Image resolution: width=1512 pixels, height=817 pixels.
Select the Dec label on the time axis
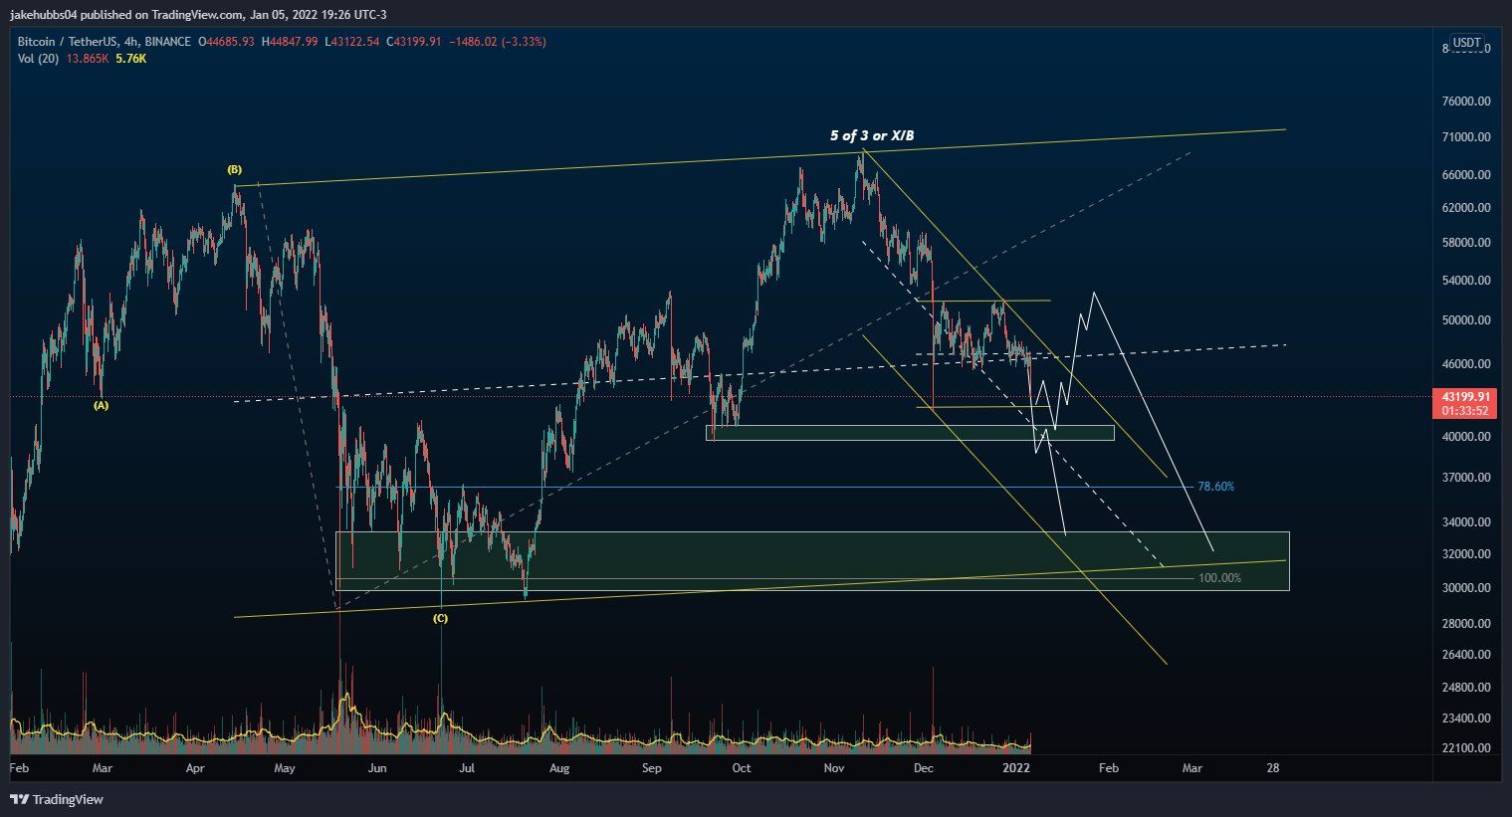tap(923, 768)
